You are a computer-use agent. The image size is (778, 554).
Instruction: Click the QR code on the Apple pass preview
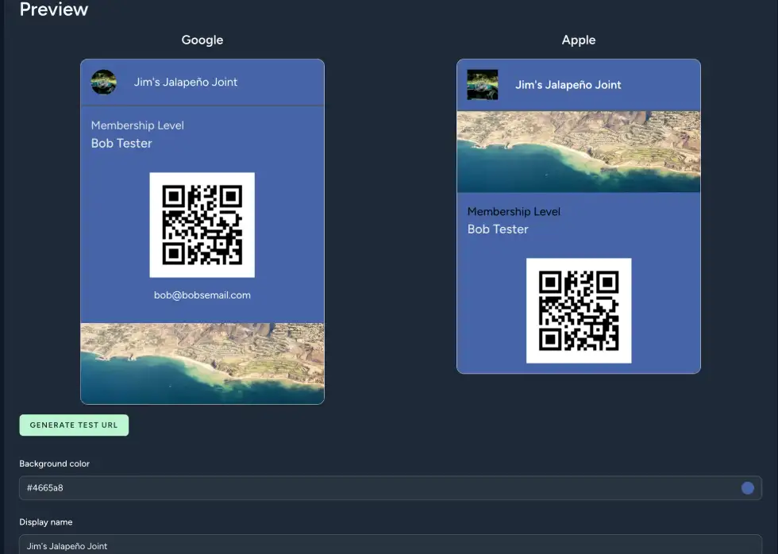pyautogui.click(x=579, y=310)
